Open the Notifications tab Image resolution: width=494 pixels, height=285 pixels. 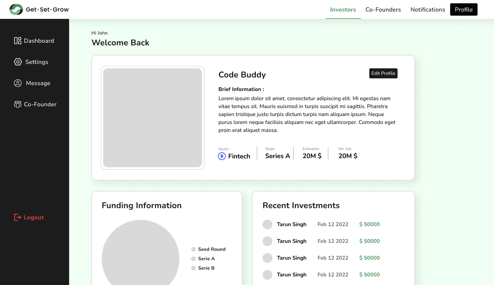click(x=428, y=10)
